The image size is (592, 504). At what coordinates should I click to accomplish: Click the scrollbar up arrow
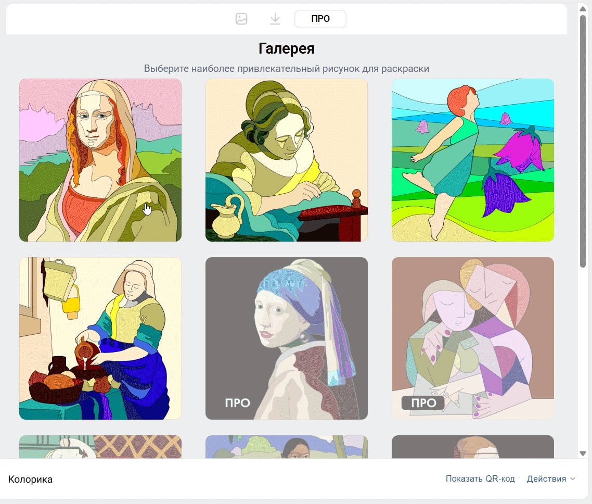tap(583, 9)
